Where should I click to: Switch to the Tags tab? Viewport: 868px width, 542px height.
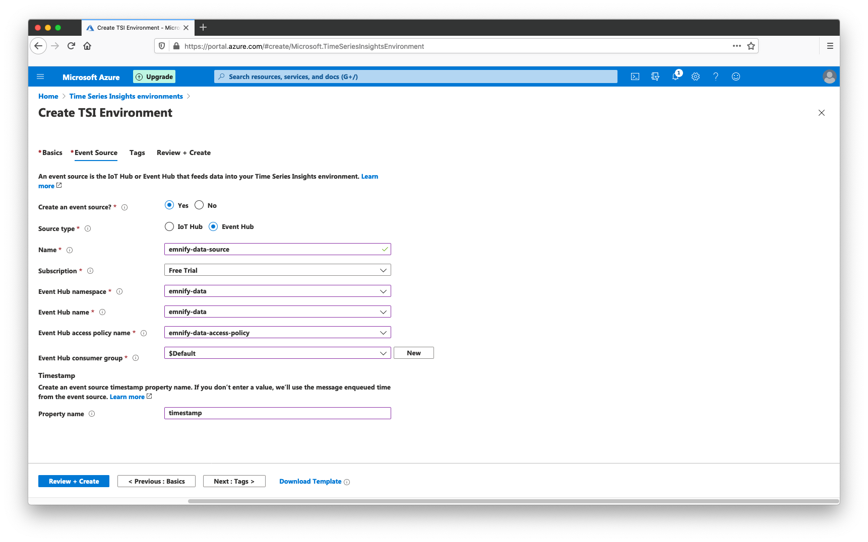pyautogui.click(x=137, y=152)
